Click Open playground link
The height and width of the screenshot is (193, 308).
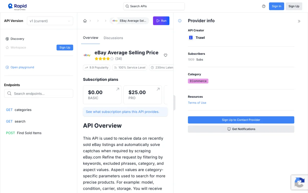[22, 67]
